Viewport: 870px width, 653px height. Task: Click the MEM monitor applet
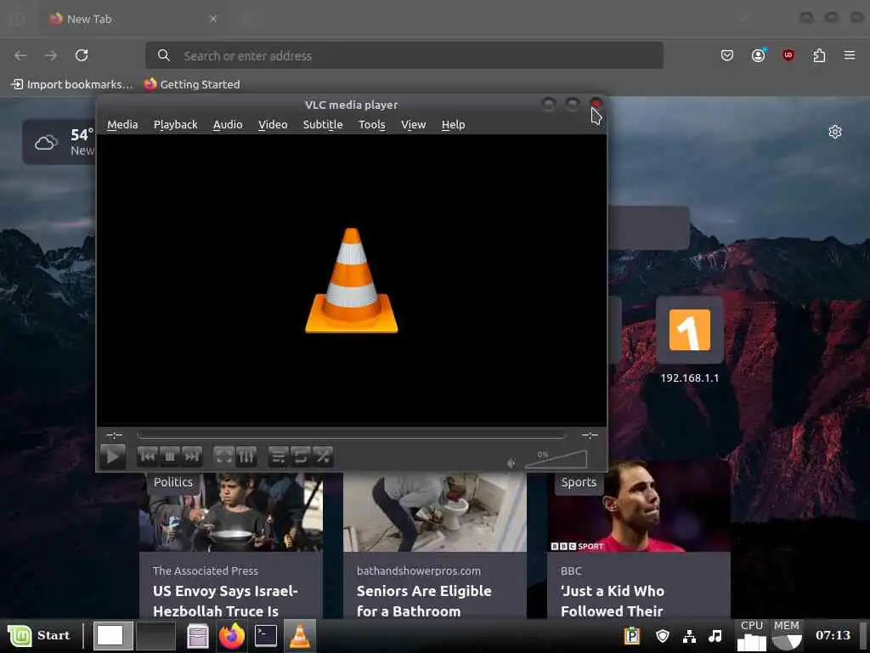click(x=786, y=635)
